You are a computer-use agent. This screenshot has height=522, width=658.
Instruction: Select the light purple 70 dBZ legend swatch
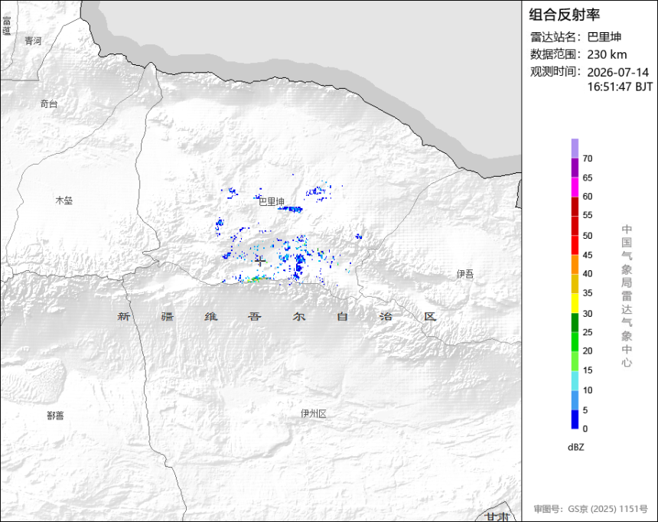point(575,148)
